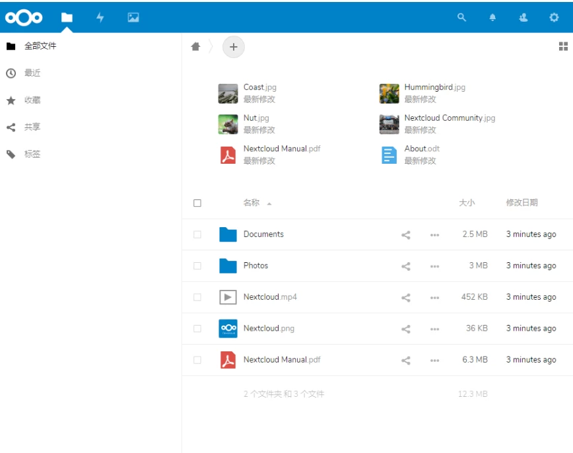
Task: Open the Hummingbird.jpg recent thumbnail
Action: (389, 94)
